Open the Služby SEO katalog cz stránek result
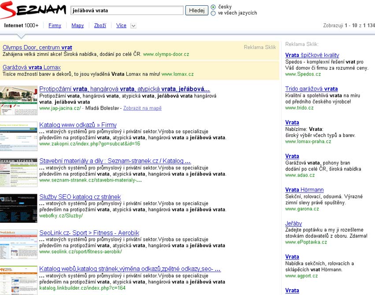375x295 pixels. tap(80, 196)
